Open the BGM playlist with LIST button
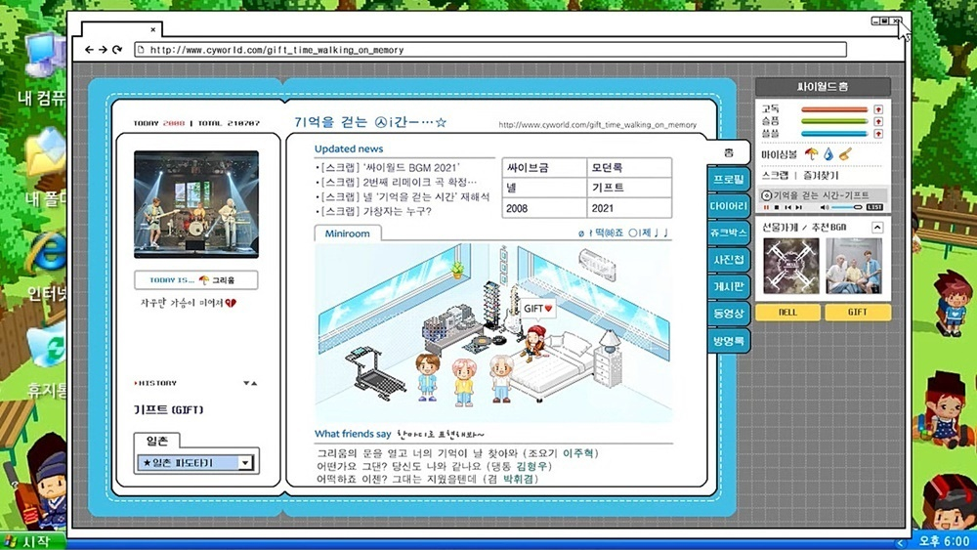This screenshot has height=550, width=977. coord(874,207)
